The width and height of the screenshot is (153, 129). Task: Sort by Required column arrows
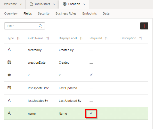click(106, 38)
